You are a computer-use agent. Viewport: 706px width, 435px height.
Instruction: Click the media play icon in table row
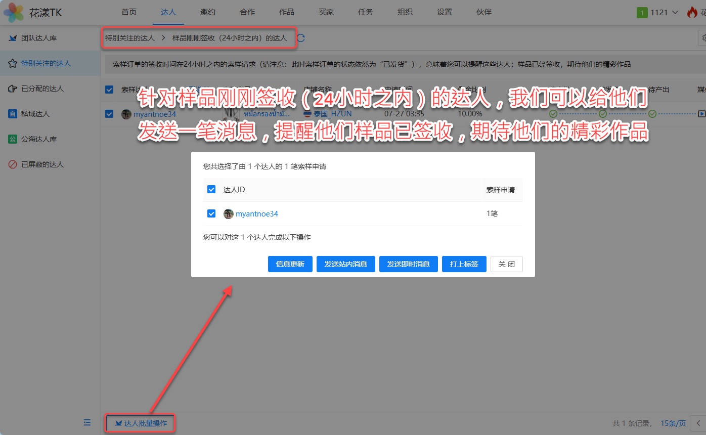coord(701,114)
